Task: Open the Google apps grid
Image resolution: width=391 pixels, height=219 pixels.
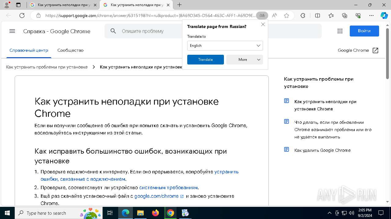Action: pyautogui.click(x=340, y=31)
